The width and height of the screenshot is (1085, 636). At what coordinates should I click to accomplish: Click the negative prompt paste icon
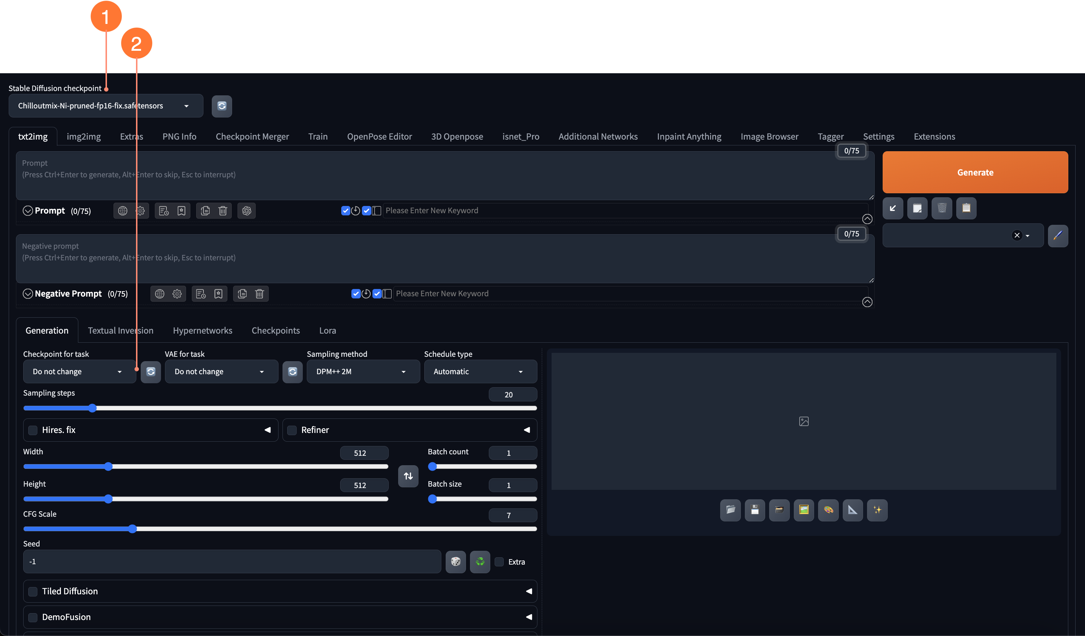(x=242, y=294)
